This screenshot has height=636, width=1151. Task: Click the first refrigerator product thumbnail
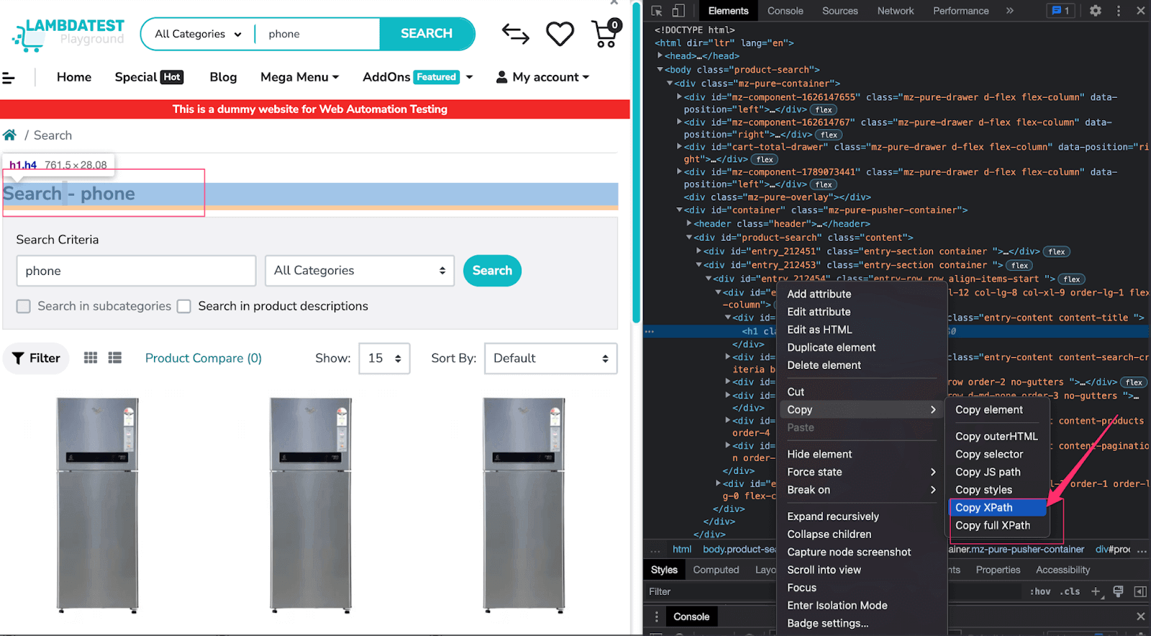[x=98, y=505]
